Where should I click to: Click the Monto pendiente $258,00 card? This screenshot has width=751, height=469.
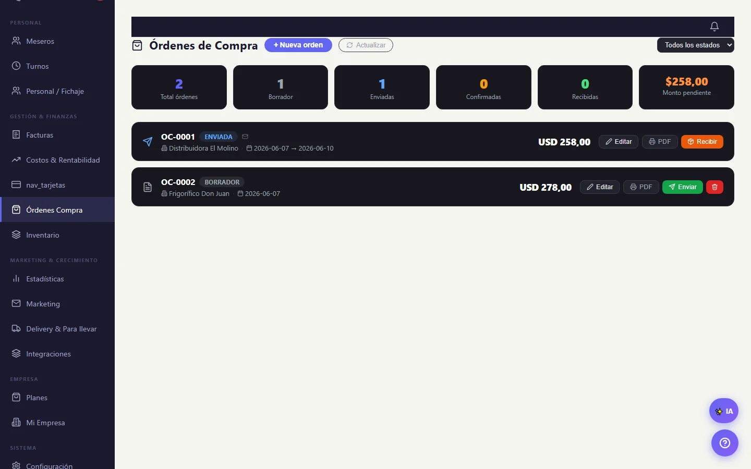(686, 87)
